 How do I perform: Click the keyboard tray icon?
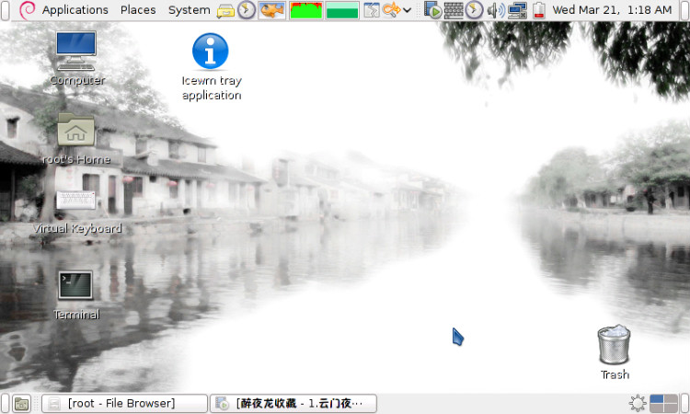[454, 10]
